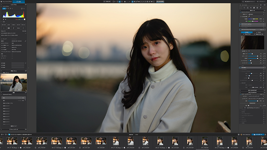Click the sun icon below the histogram
Viewport: 267px width, 150px height.
pos(6,19)
